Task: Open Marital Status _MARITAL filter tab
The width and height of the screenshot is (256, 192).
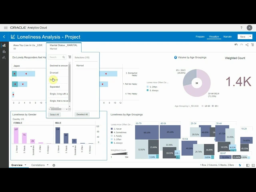Action: click(64, 47)
